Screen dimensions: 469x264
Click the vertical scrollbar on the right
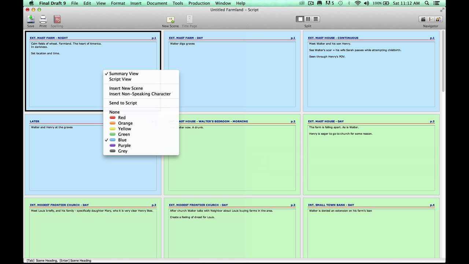coord(443,61)
